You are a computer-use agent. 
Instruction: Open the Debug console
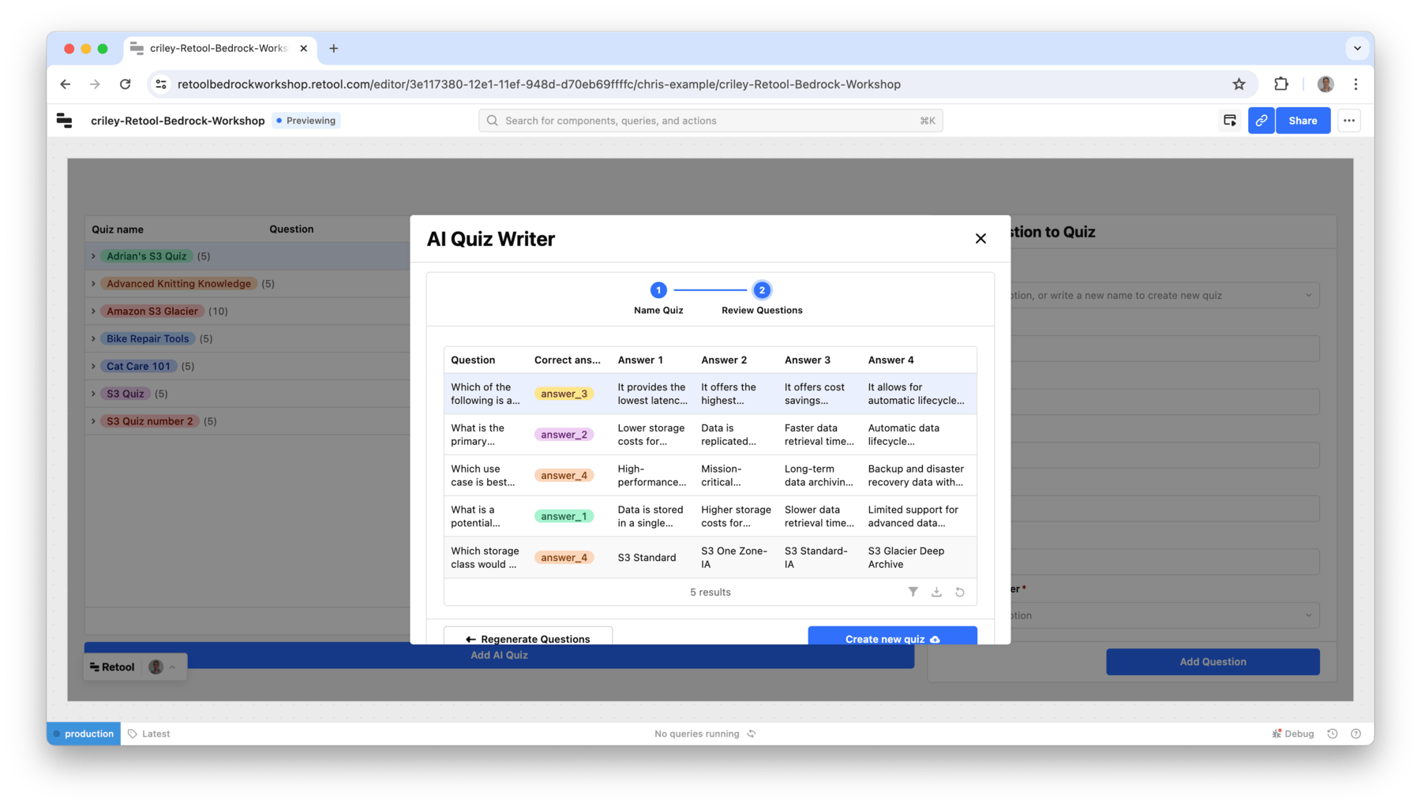[x=1292, y=734]
